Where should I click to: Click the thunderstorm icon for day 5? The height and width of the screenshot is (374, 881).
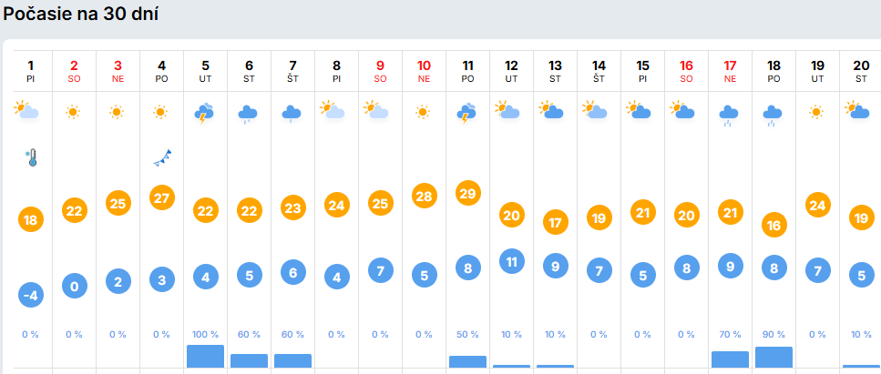coord(205,113)
